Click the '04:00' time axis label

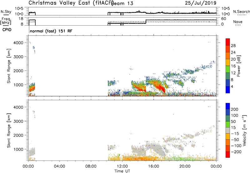[60, 166]
